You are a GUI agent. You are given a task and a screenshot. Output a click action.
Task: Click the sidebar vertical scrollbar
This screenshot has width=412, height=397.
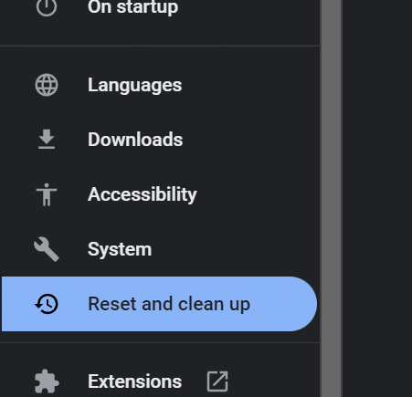(332, 198)
